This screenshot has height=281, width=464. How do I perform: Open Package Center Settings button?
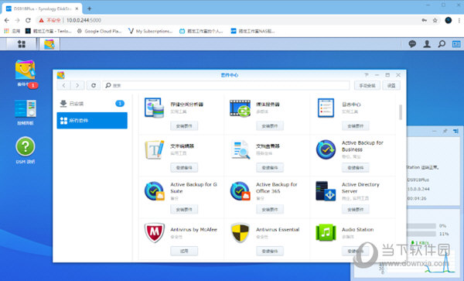[391, 86]
